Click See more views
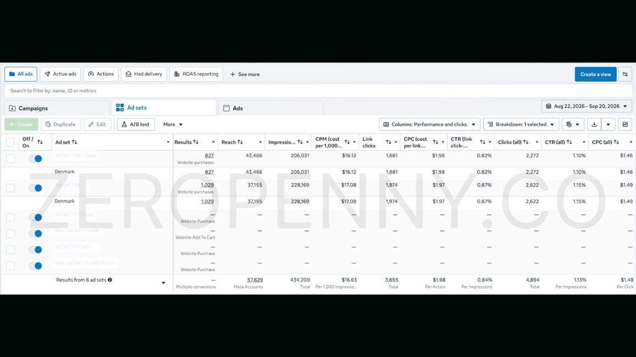 [x=245, y=75]
